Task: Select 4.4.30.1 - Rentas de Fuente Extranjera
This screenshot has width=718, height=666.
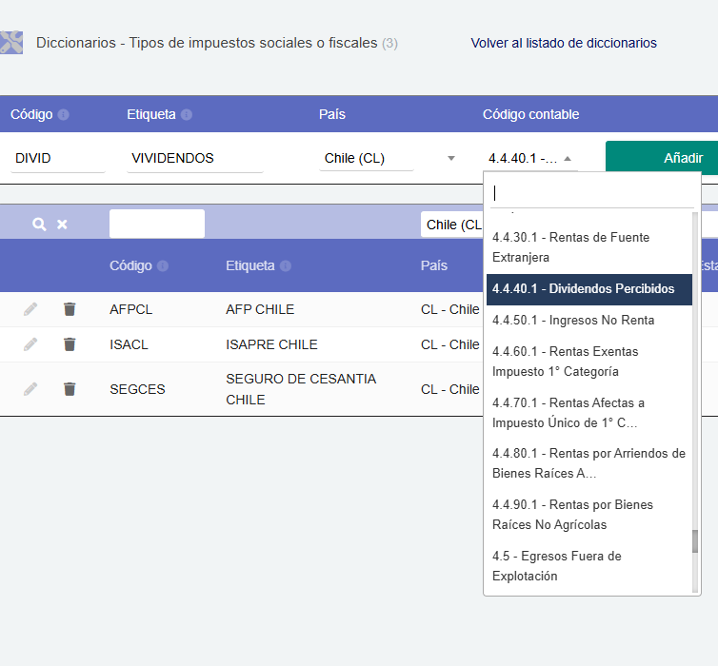Action: [x=570, y=247]
